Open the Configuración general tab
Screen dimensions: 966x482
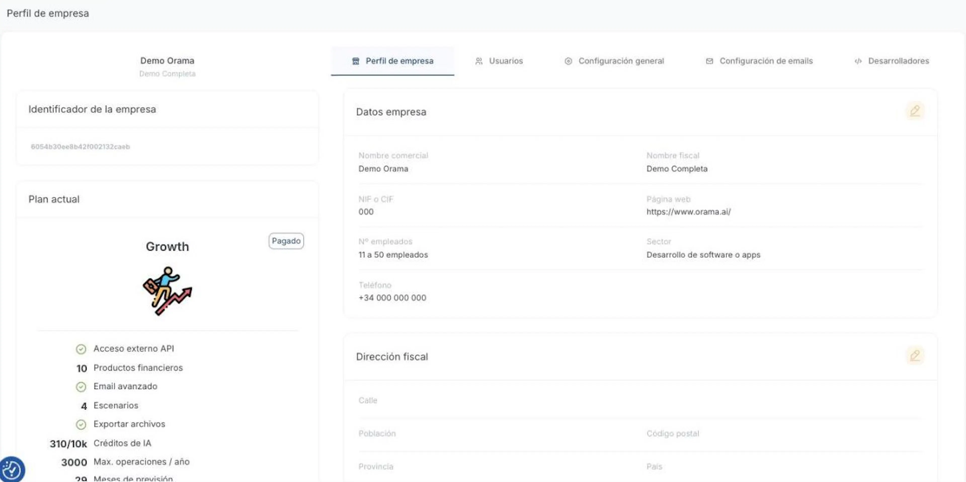click(614, 61)
